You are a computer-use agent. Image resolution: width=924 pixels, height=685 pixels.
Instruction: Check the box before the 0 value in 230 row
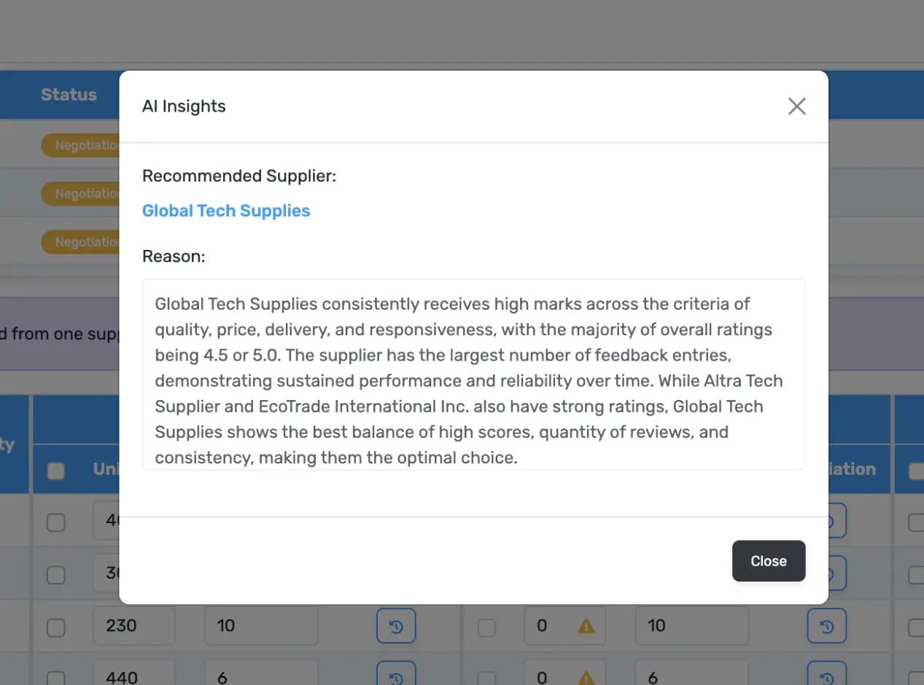(486, 627)
